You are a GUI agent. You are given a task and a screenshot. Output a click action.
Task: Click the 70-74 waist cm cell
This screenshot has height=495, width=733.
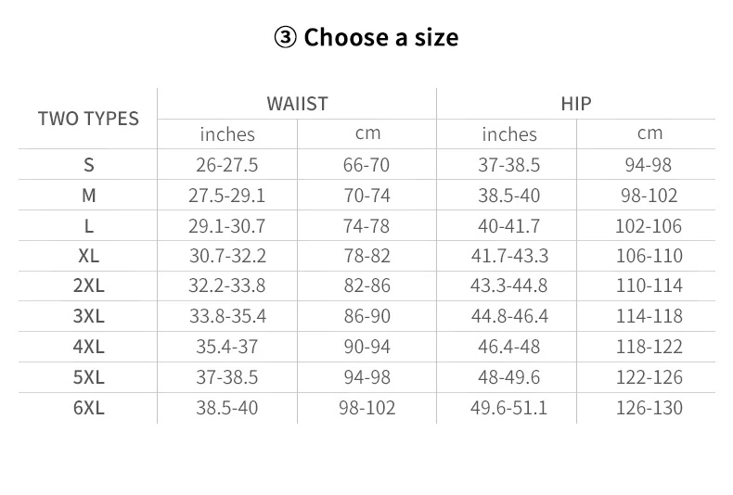pyautogui.click(x=367, y=196)
